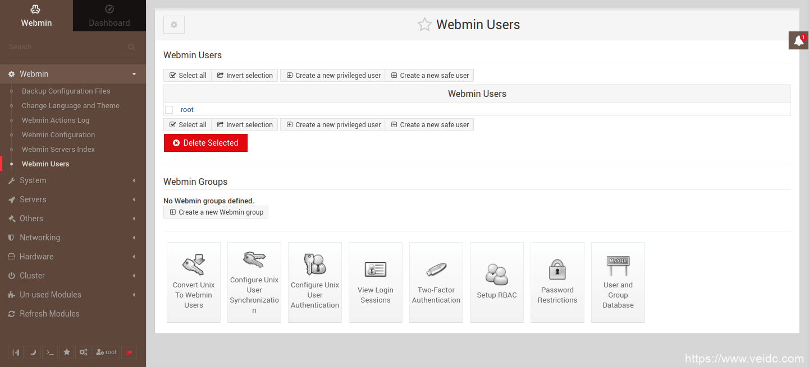809x367 pixels.
Task: Open favorites star in sidebar footer
Action: click(x=67, y=352)
